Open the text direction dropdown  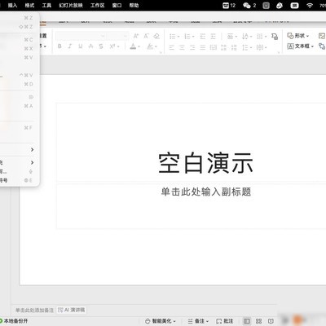pyautogui.click(x=247, y=36)
